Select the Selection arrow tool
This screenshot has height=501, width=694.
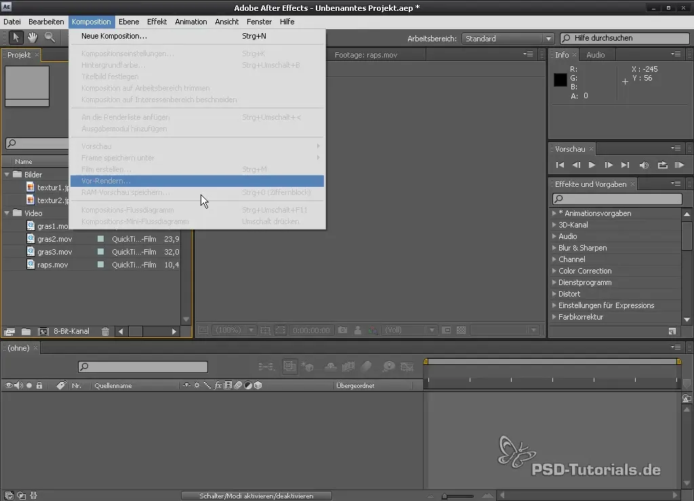(x=16, y=37)
